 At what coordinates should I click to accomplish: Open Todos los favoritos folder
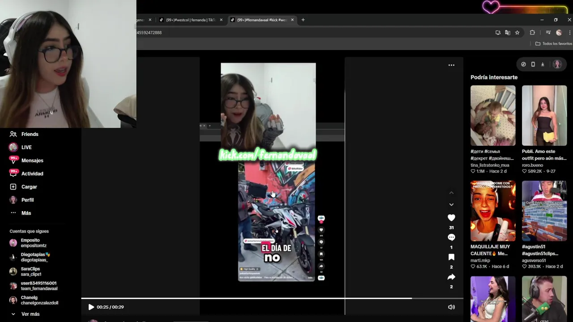554,44
